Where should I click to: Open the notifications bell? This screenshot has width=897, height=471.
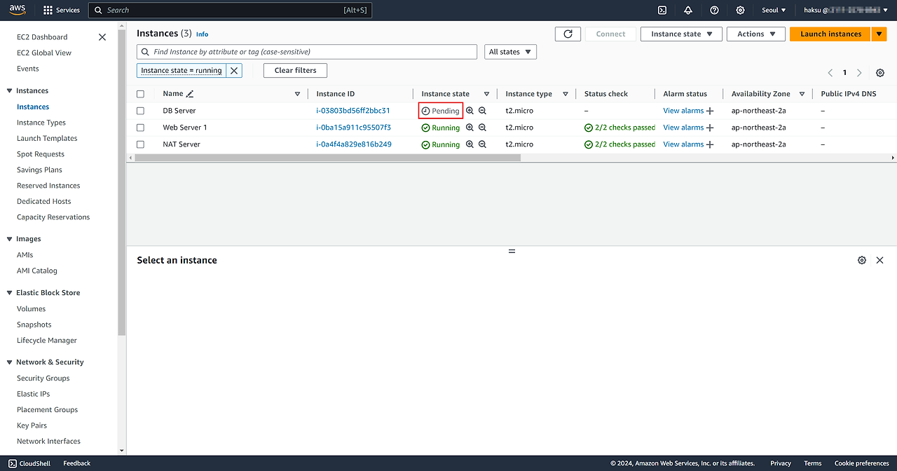[688, 11]
